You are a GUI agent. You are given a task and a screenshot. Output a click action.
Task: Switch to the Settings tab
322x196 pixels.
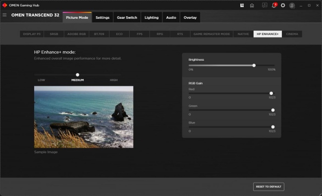[x=103, y=17]
